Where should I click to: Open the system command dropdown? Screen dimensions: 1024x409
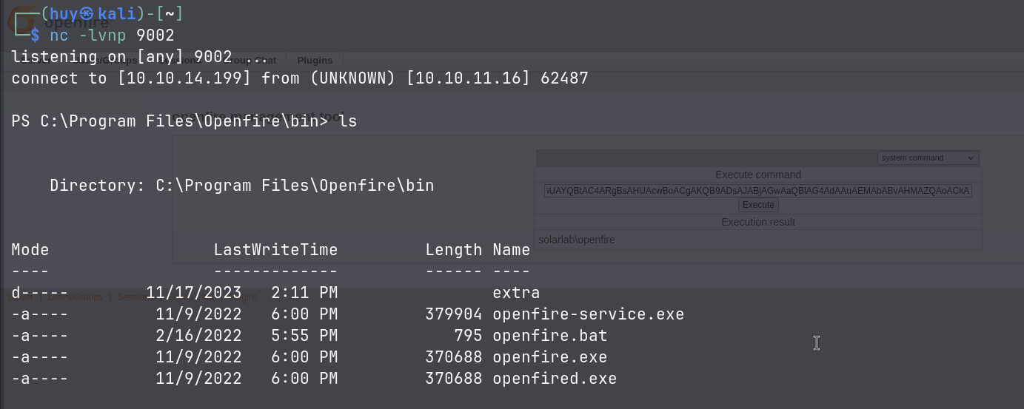(928, 158)
